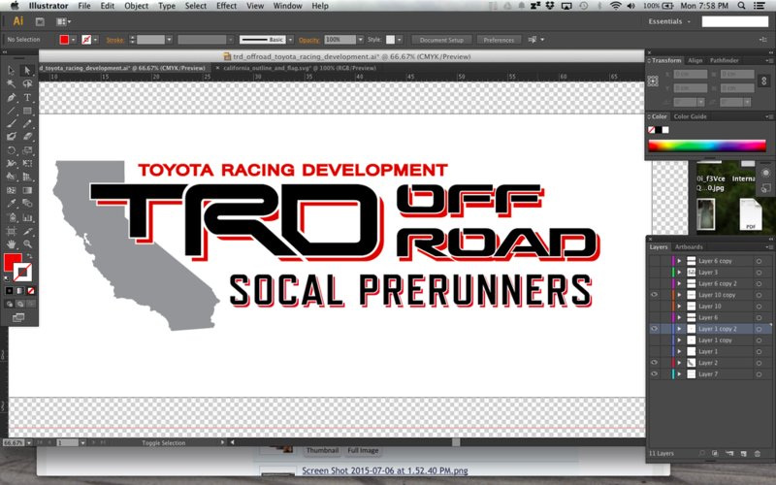This screenshot has height=485, width=776.
Task: Open the Object menu
Action: (136, 6)
